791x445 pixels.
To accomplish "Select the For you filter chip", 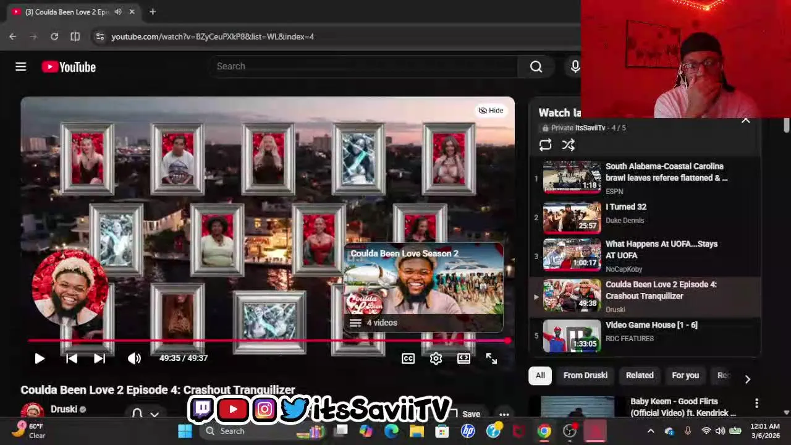I will pyautogui.click(x=685, y=375).
